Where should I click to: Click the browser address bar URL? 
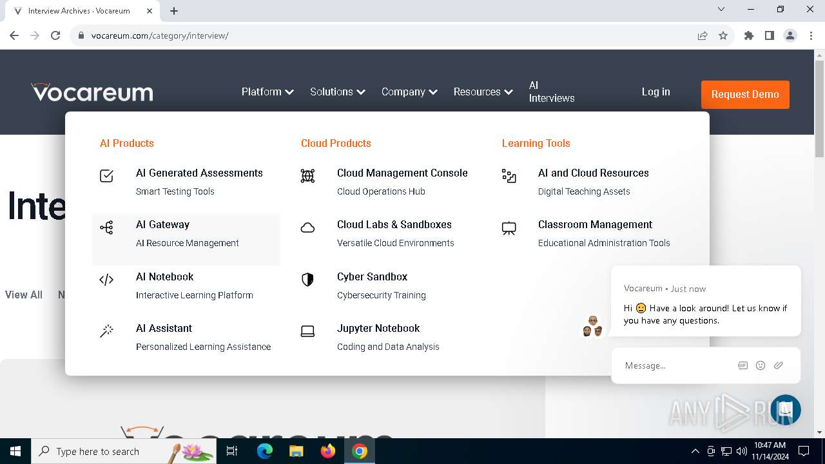click(x=160, y=35)
